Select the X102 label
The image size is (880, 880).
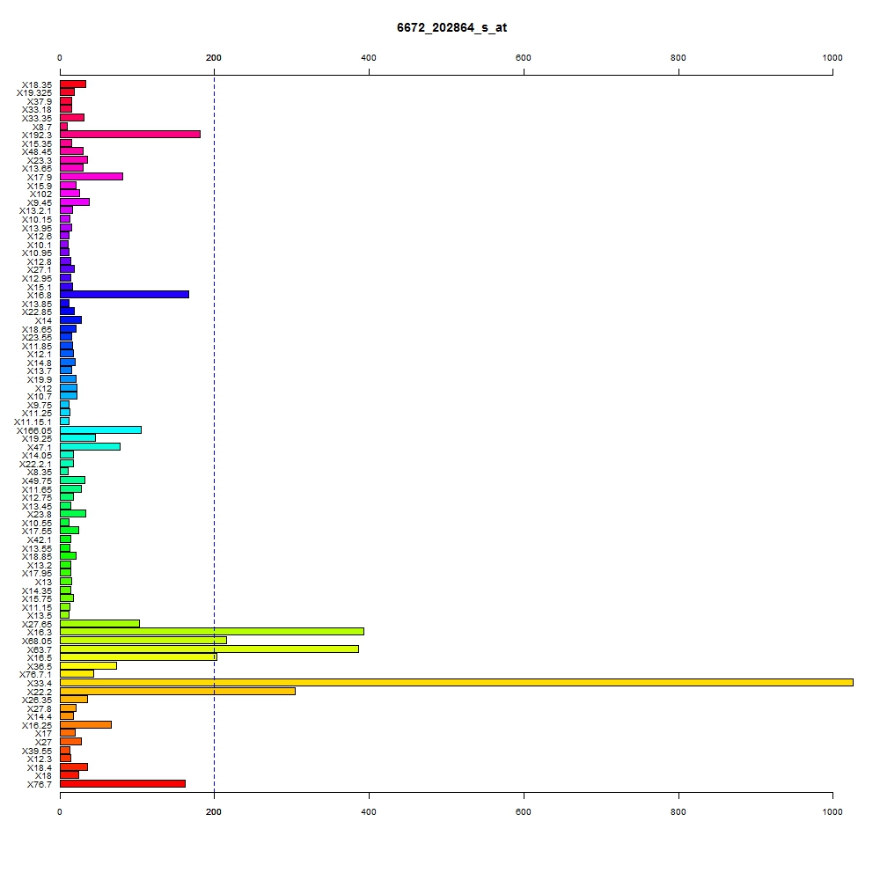[40, 194]
